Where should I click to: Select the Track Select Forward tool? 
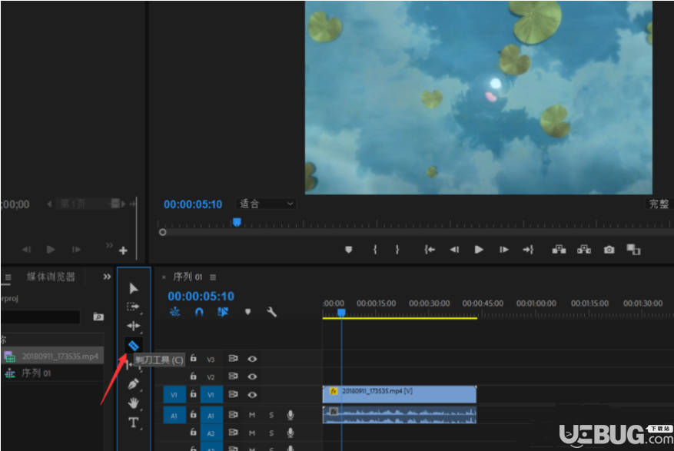pyautogui.click(x=133, y=307)
